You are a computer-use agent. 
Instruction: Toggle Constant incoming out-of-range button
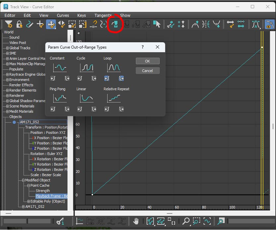[x=53, y=78]
